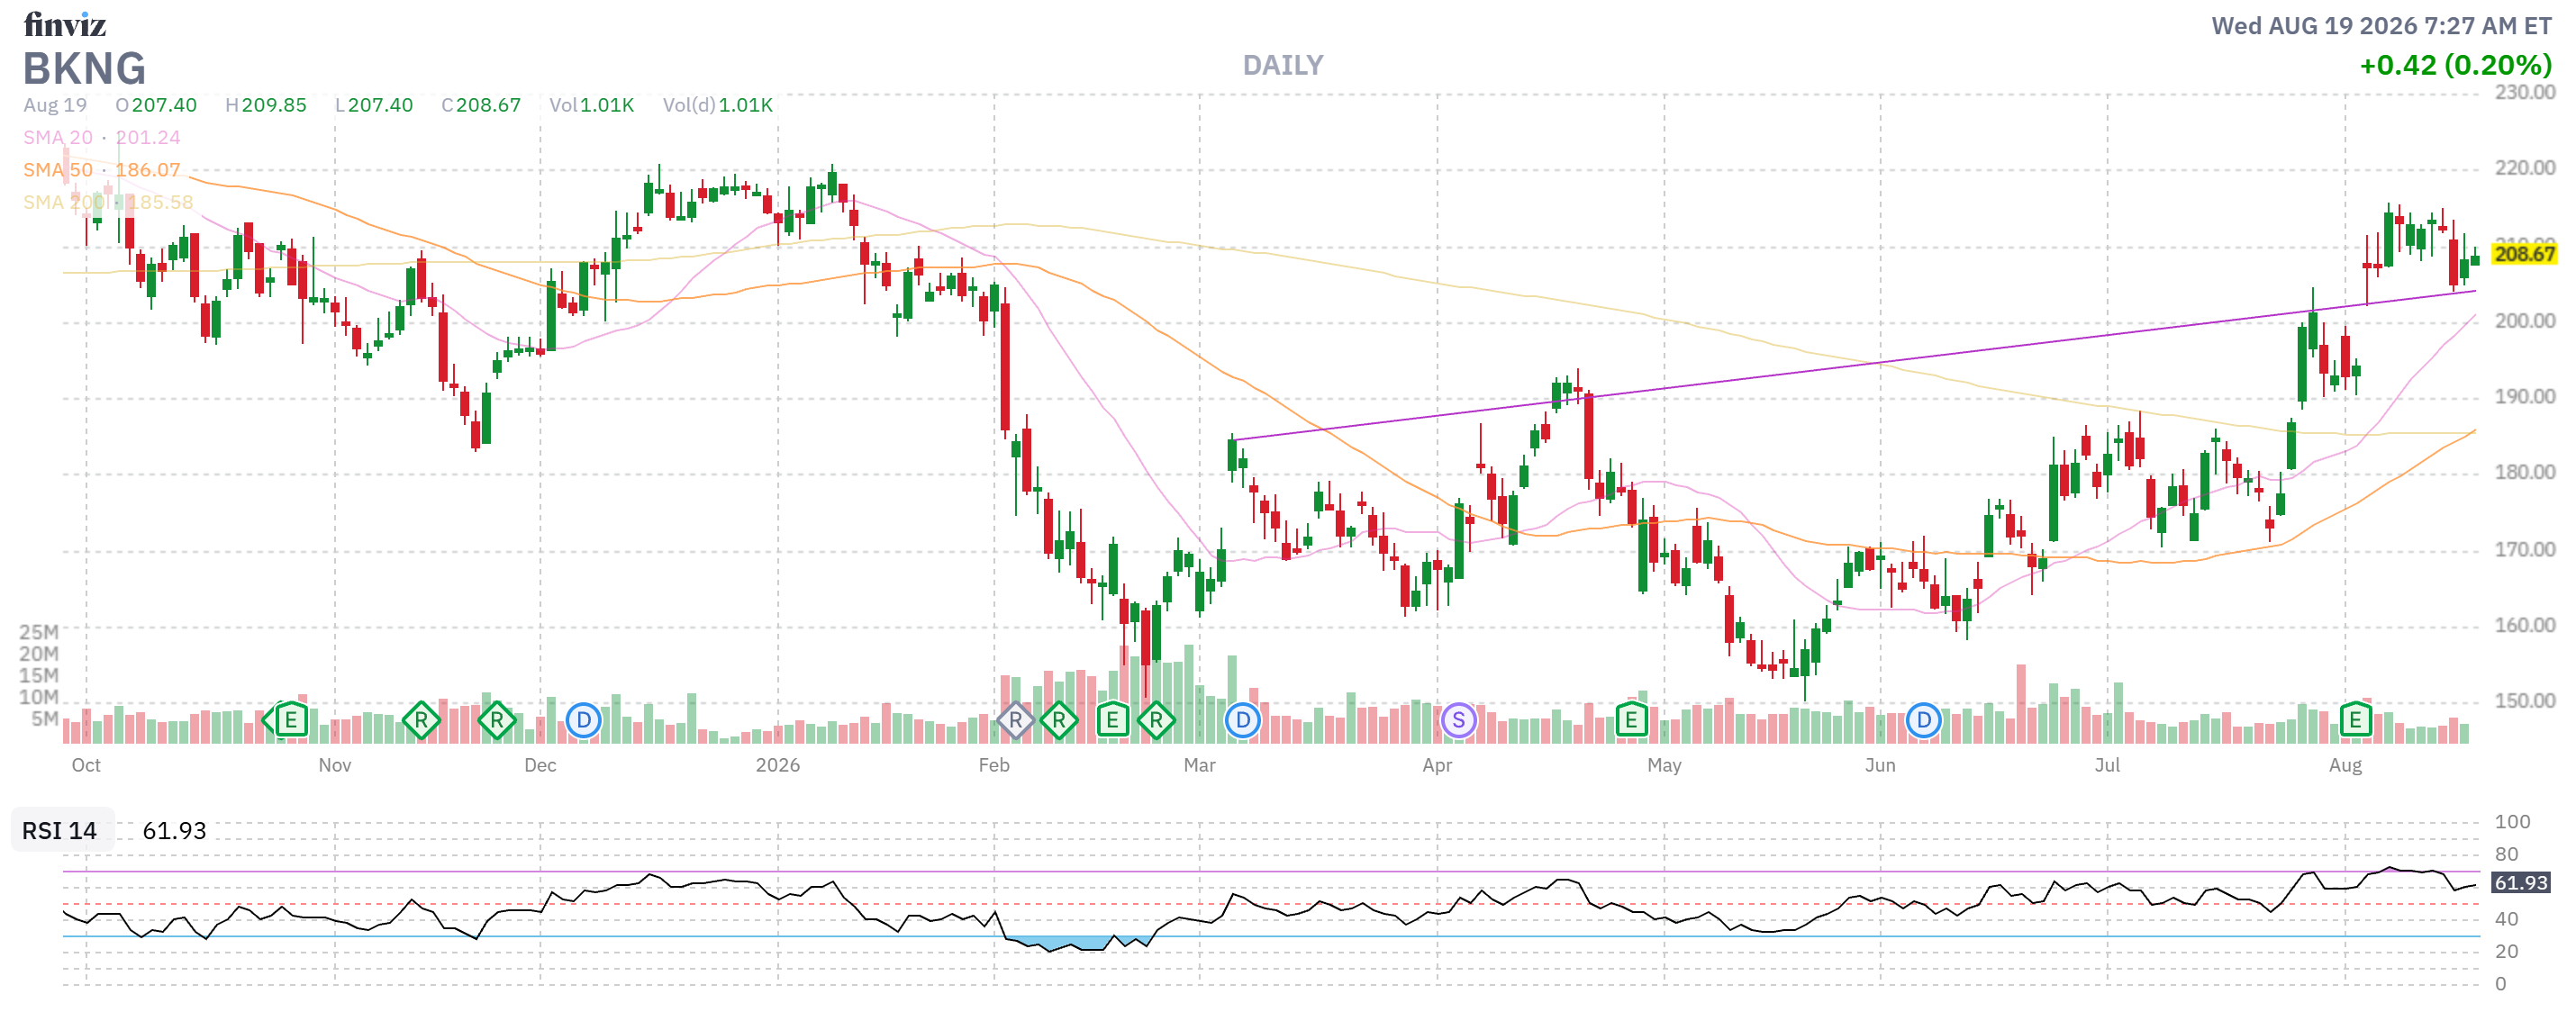Image resolution: width=2576 pixels, height=1012 pixels.
Task: Click the 200.00 price axis label
Action: tap(2524, 321)
